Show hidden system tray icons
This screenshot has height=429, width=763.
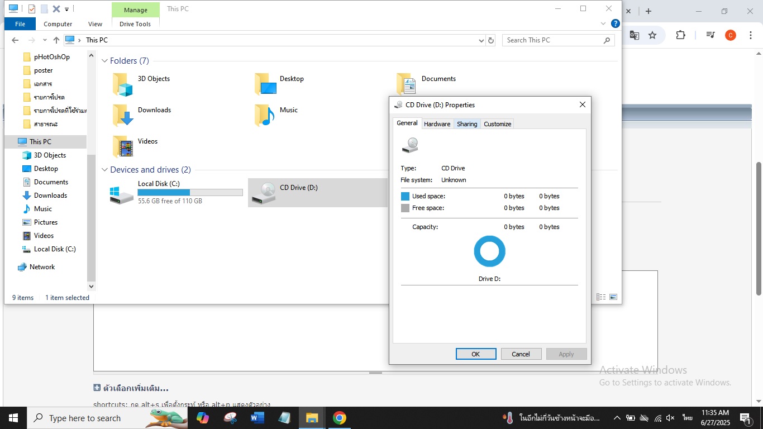click(617, 418)
